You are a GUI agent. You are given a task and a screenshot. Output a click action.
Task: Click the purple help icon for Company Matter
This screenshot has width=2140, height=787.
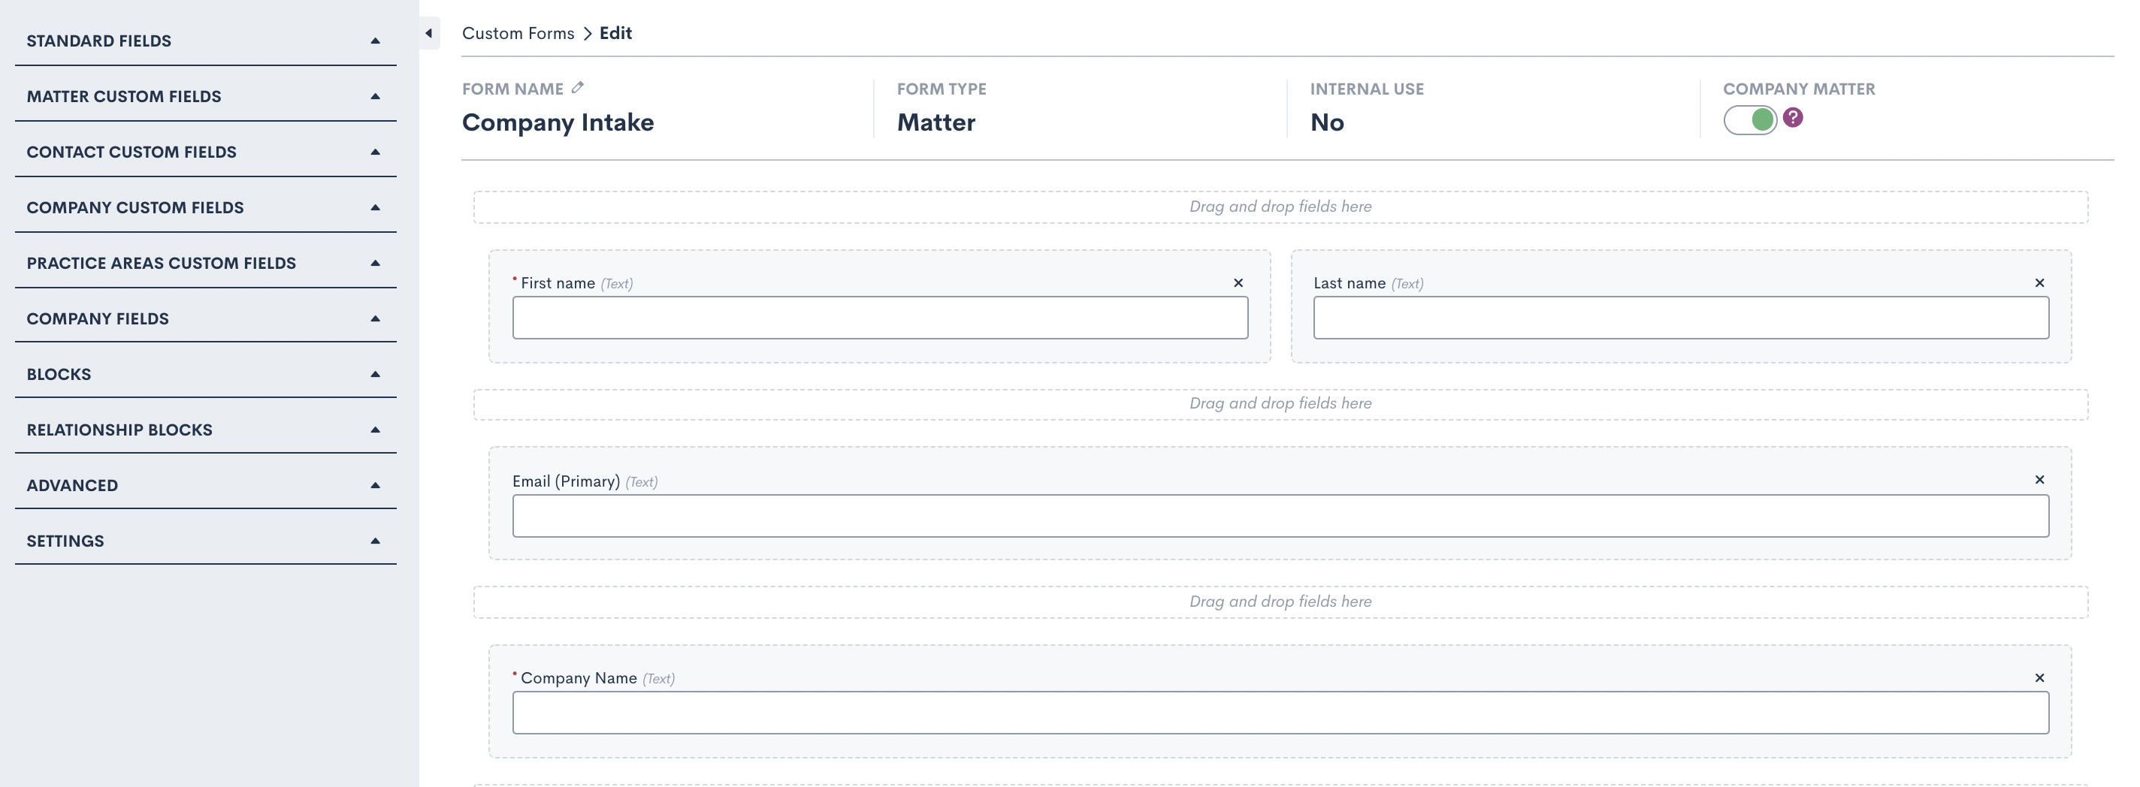click(x=1793, y=118)
